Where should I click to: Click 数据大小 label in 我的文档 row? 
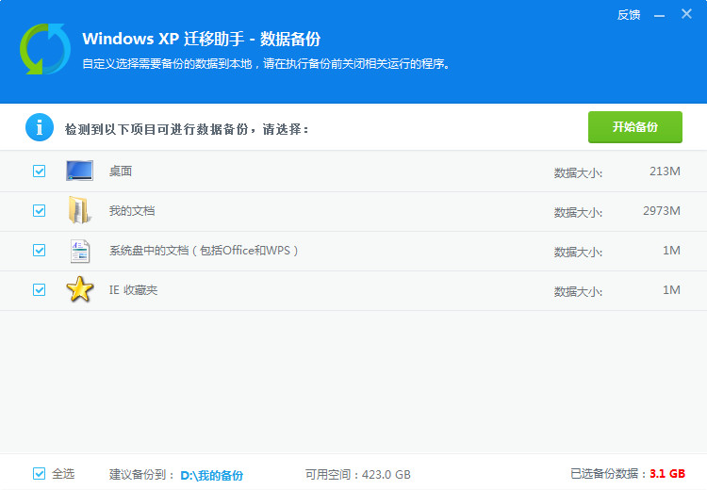coord(578,213)
